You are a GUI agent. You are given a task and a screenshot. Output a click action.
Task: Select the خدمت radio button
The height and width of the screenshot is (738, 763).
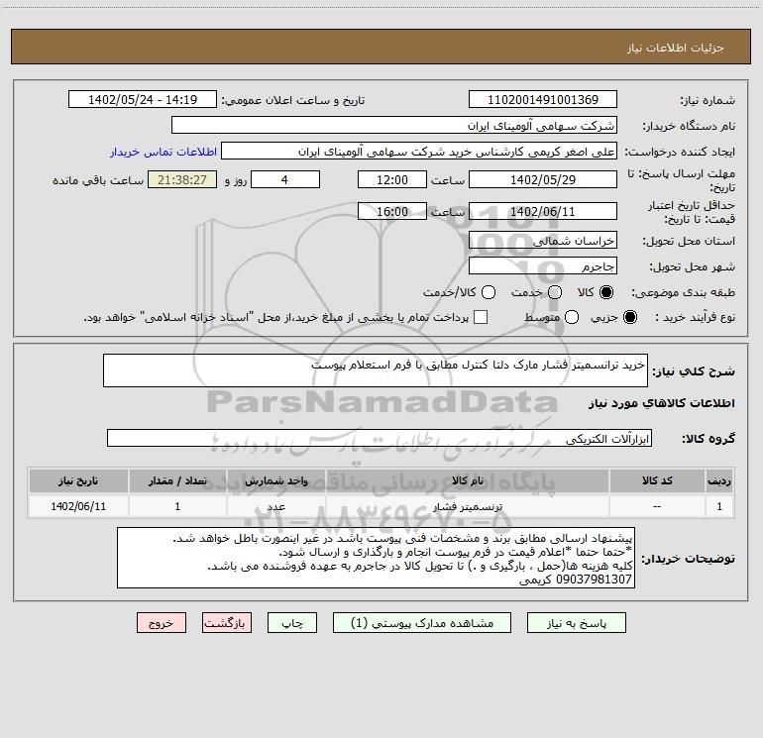pyautogui.click(x=555, y=292)
